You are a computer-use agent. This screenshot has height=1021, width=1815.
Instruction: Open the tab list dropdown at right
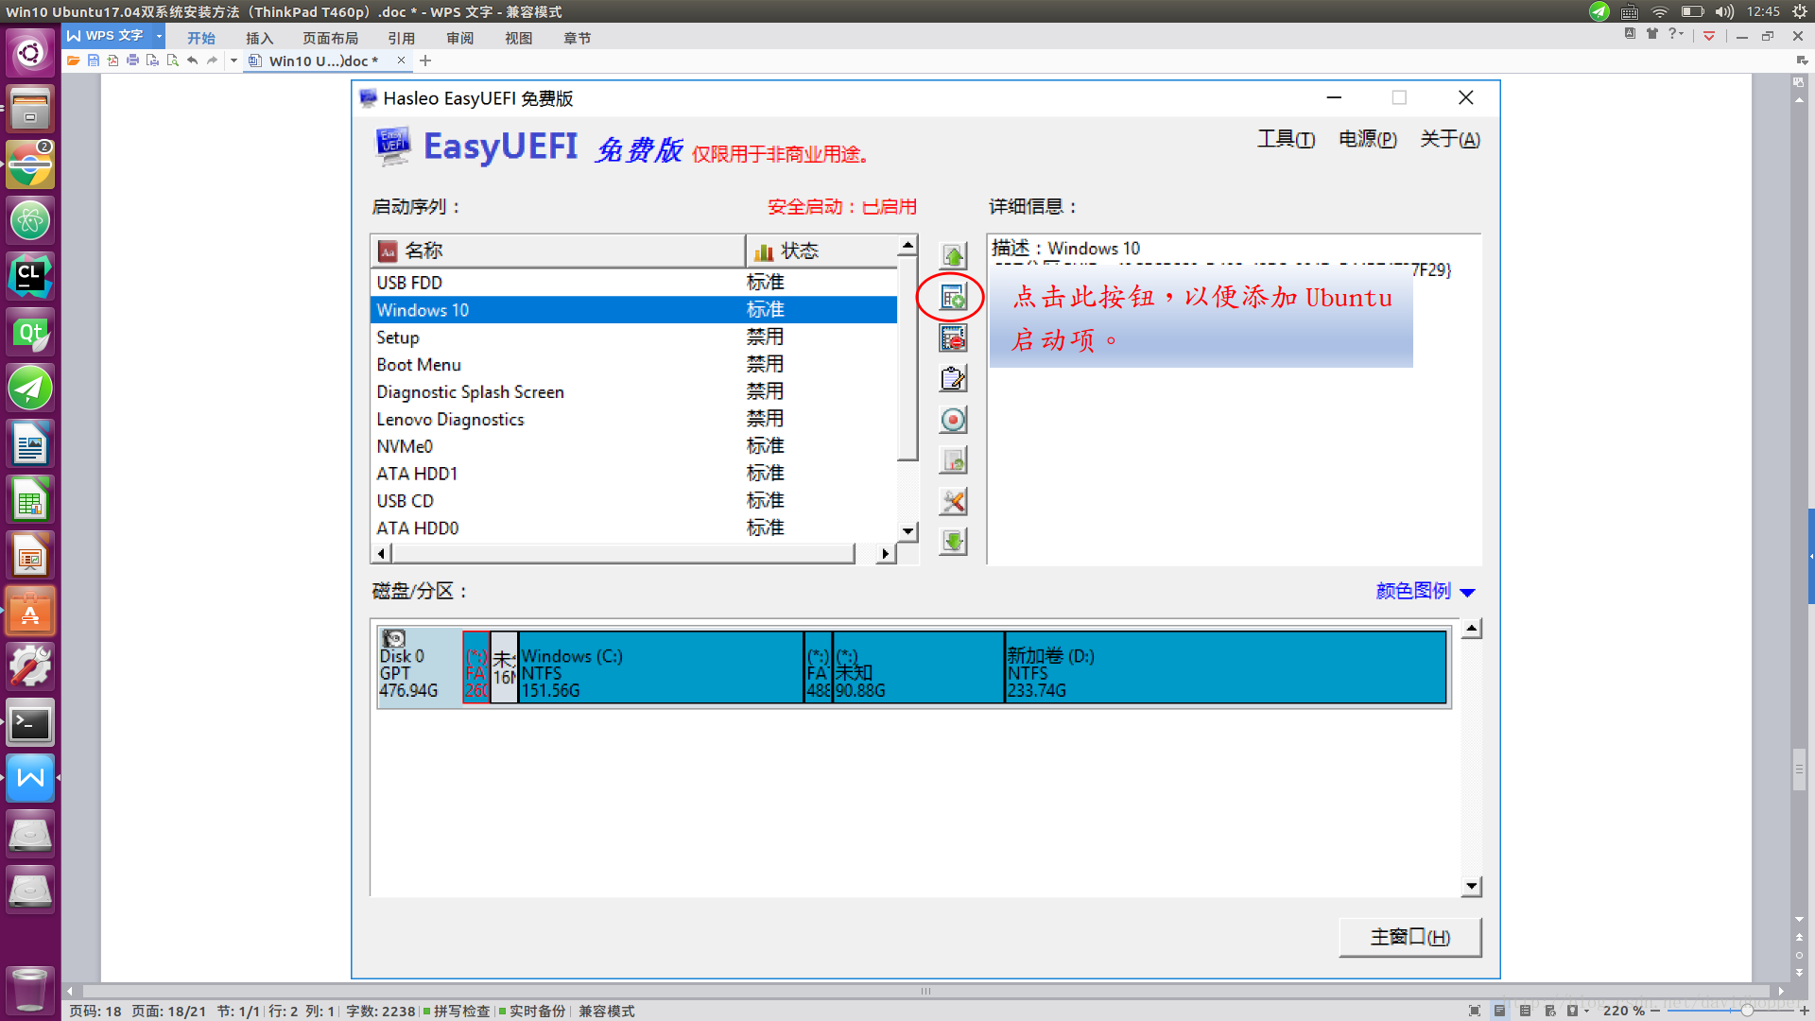point(1802,61)
